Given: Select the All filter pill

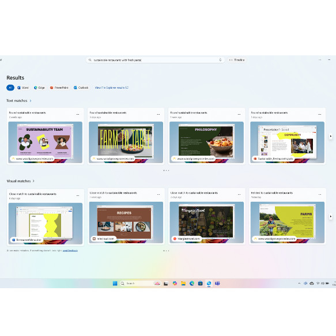Looking at the screenshot, I should [x=10, y=88].
